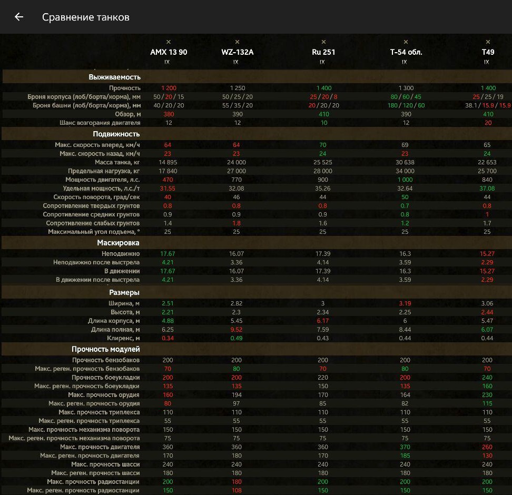Viewport: 512px width, 495px height.
Task: Click Ru 251 forward speed value 70
Action: pos(322,145)
